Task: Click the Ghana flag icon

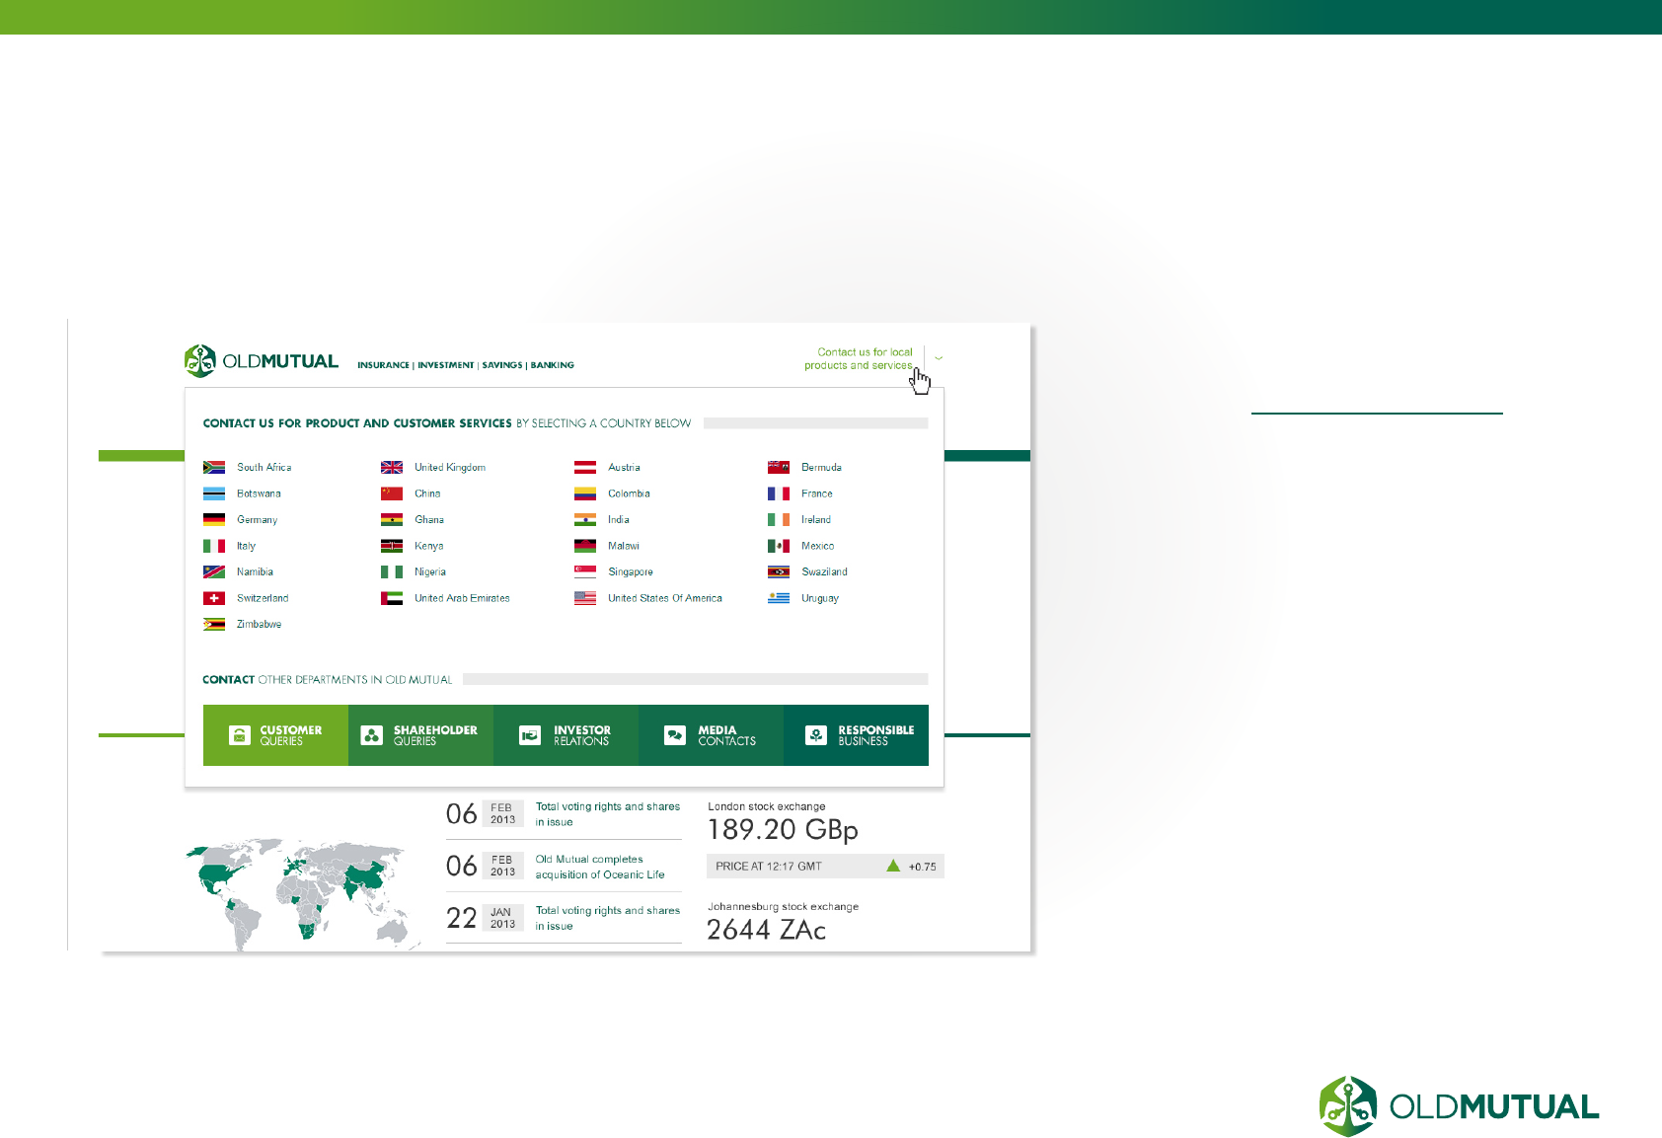Action: pyautogui.click(x=392, y=519)
